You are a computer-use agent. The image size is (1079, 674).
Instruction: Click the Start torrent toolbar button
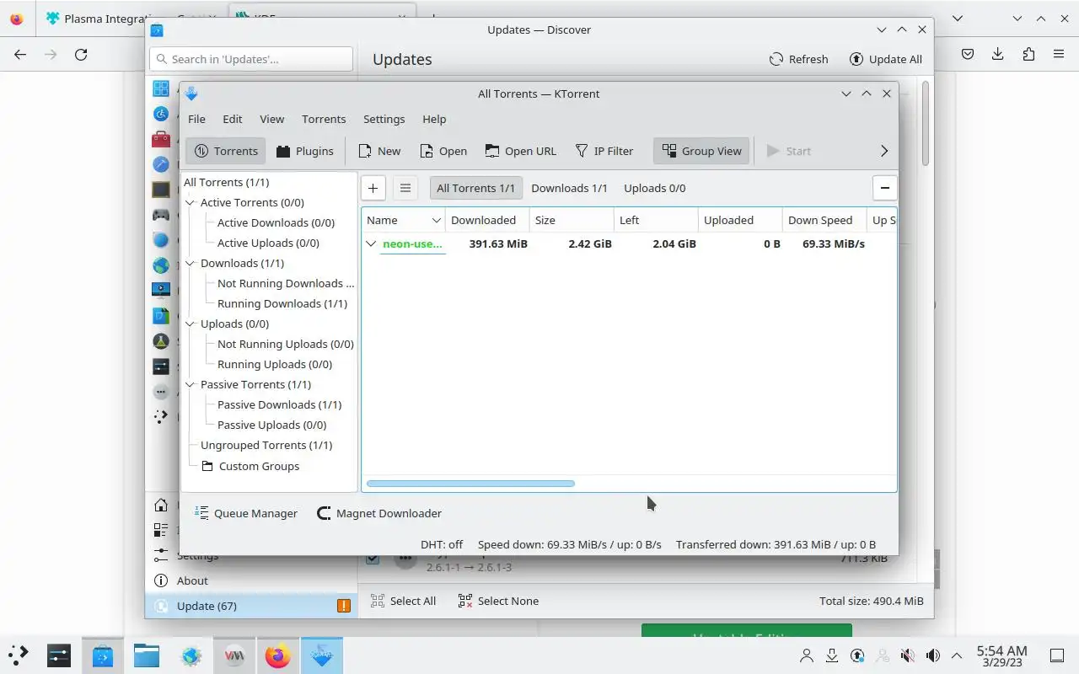tap(789, 151)
